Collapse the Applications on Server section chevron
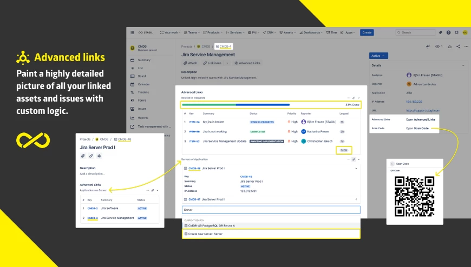Screen dimensions: 471x267 (x=158, y=190)
